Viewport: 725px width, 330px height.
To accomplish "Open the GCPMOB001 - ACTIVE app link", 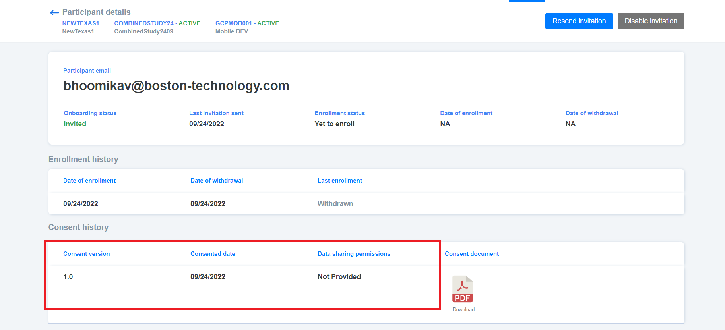I will [247, 23].
